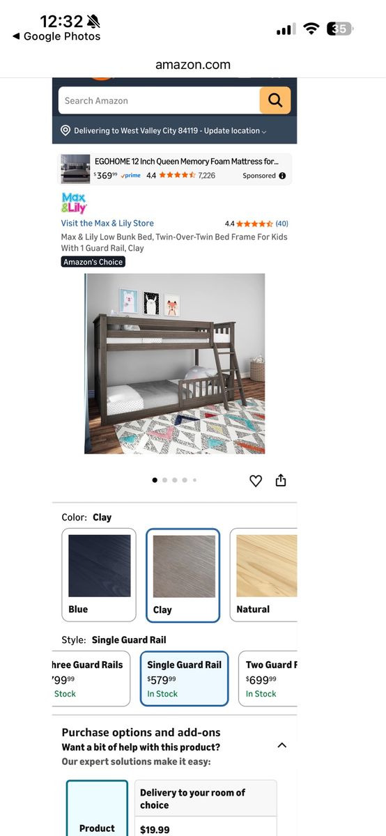Tap the location pin icon
The height and width of the screenshot is (836, 386).
pos(65,131)
